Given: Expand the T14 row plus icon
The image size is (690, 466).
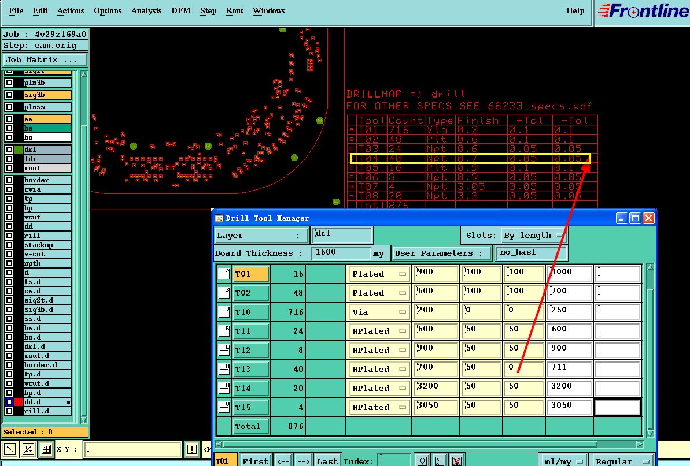Looking at the screenshot, I should (x=224, y=388).
